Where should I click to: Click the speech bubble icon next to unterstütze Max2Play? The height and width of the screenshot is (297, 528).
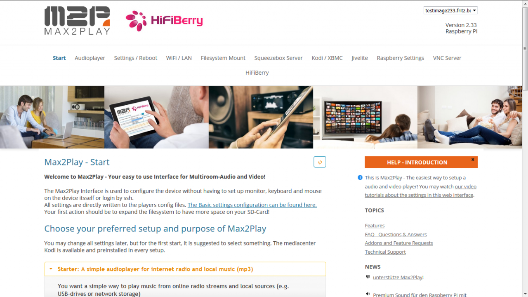[x=368, y=277]
